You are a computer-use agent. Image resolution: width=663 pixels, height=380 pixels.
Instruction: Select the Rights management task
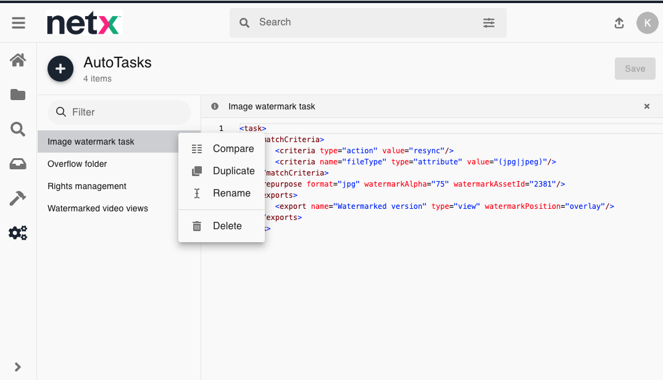coord(87,187)
